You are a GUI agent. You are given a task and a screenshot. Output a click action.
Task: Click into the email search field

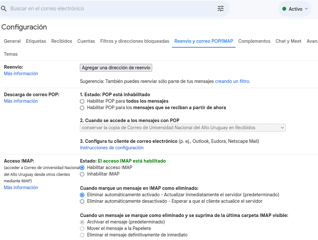click(x=110, y=9)
